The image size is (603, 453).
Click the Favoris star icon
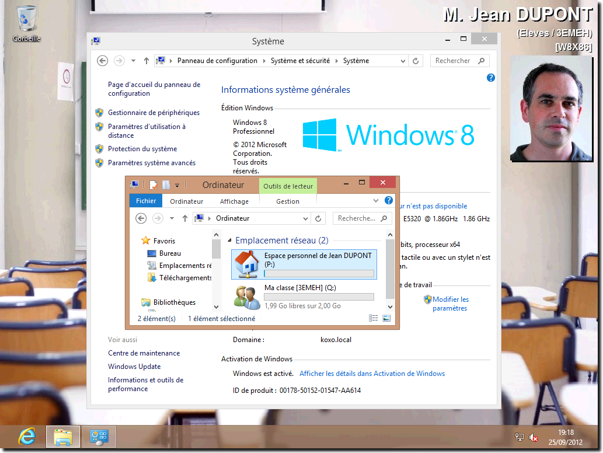(x=145, y=241)
